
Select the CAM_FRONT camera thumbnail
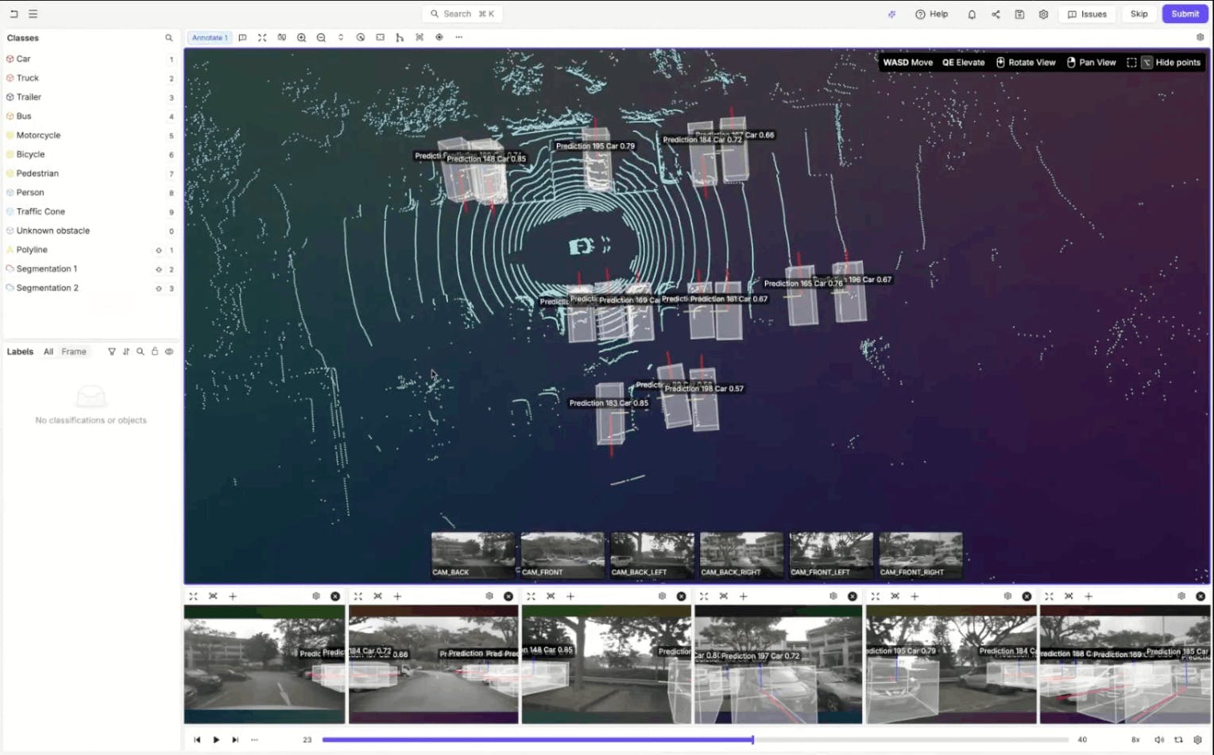pyautogui.click(x=562, y=554)
